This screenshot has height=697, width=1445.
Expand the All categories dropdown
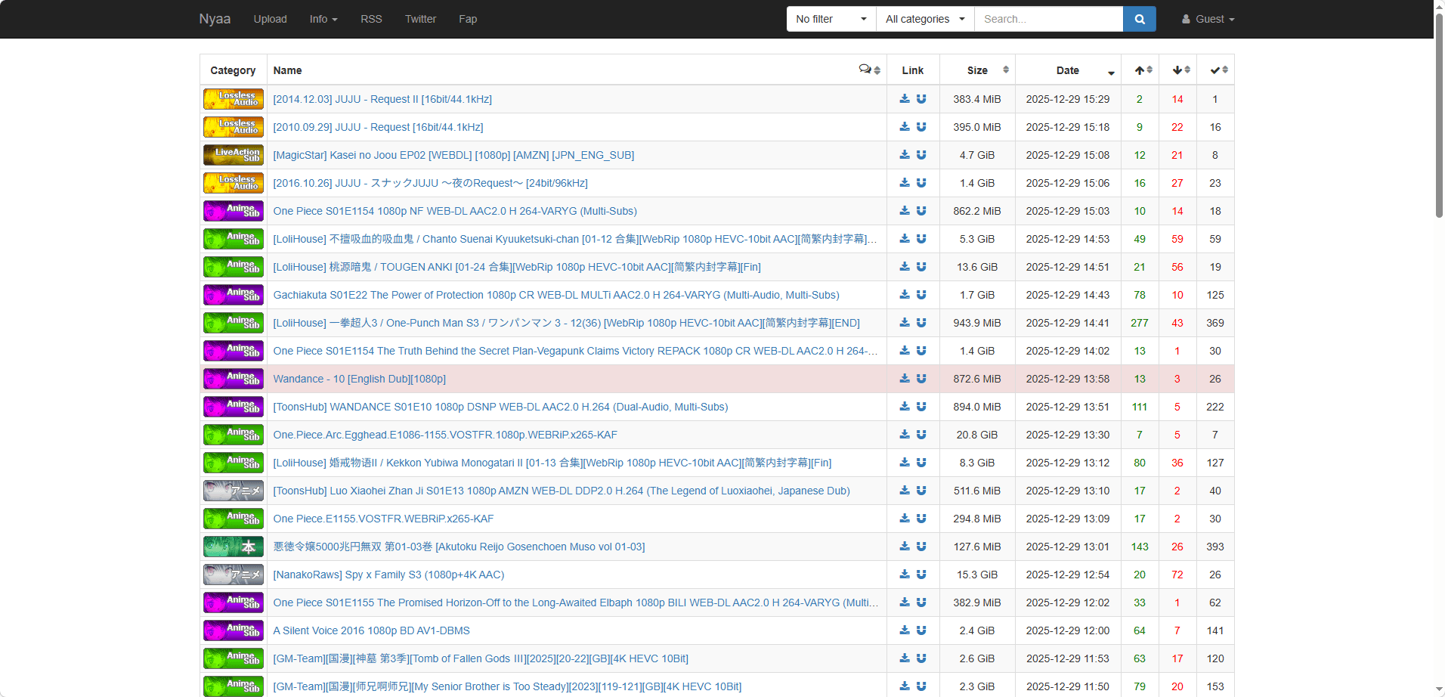click(x=924, y=19)
